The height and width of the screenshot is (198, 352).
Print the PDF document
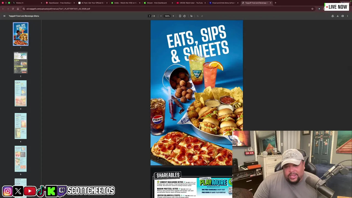[x=343, y=16]
